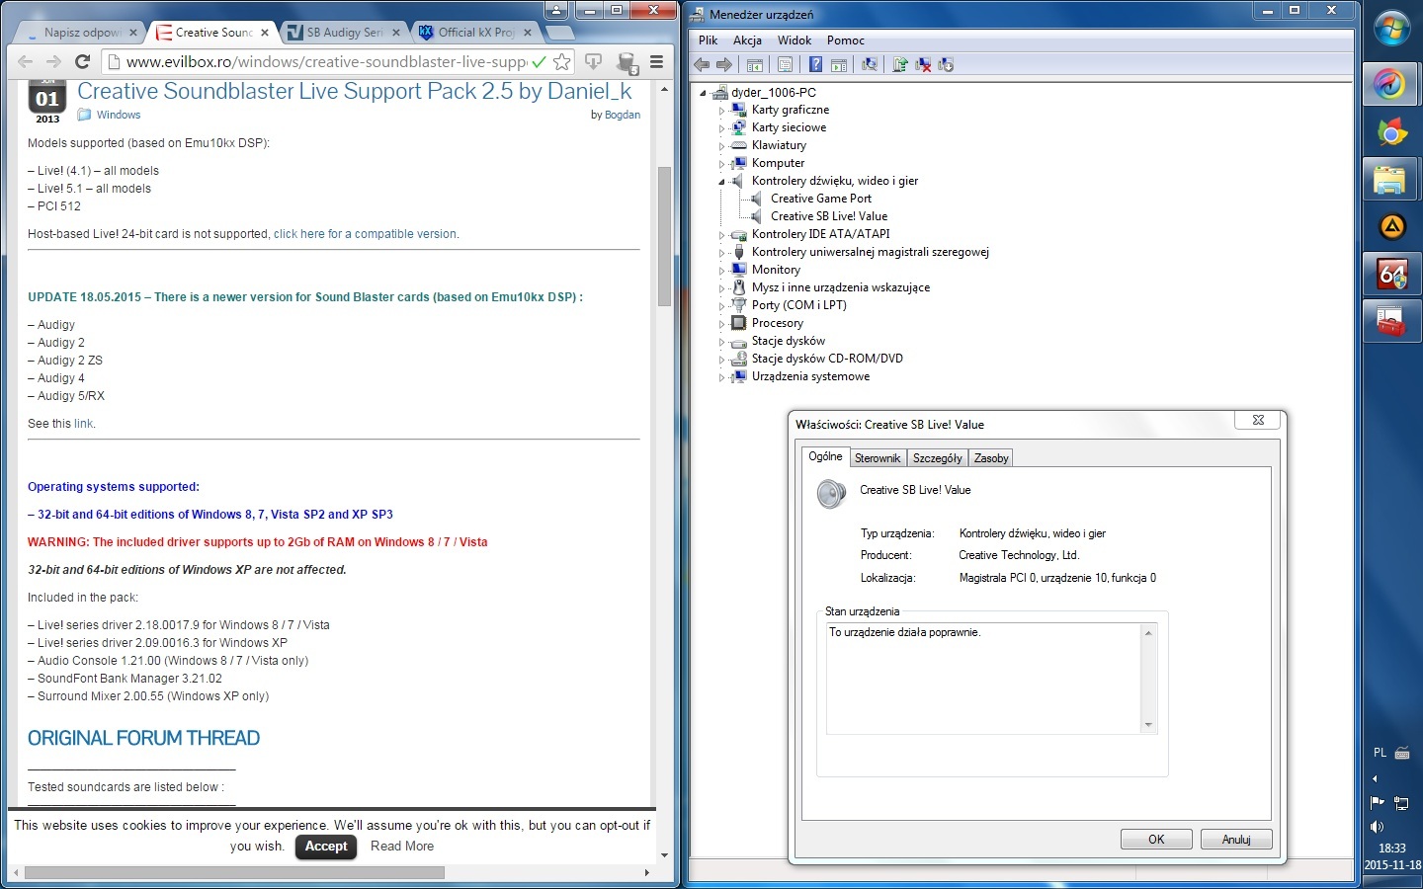Open browser hamburger menu

click(x=656, y=61)
